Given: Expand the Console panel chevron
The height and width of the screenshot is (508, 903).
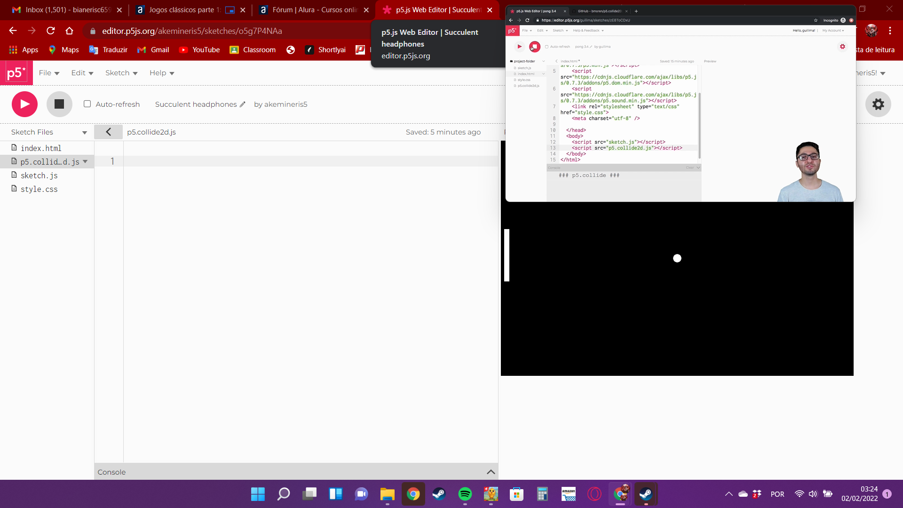Looking at the screenshot, I should coord(491,472).
